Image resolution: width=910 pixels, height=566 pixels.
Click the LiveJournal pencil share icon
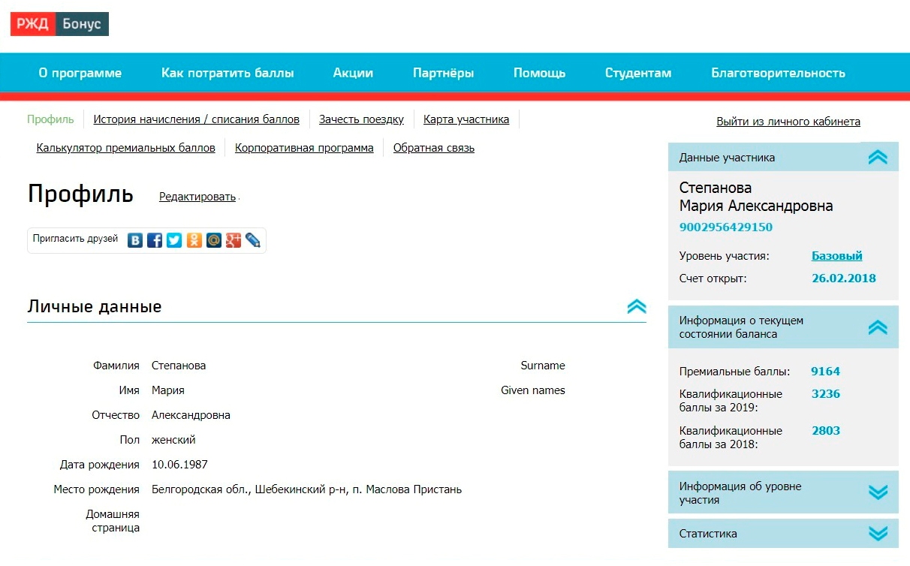(253, 240)
